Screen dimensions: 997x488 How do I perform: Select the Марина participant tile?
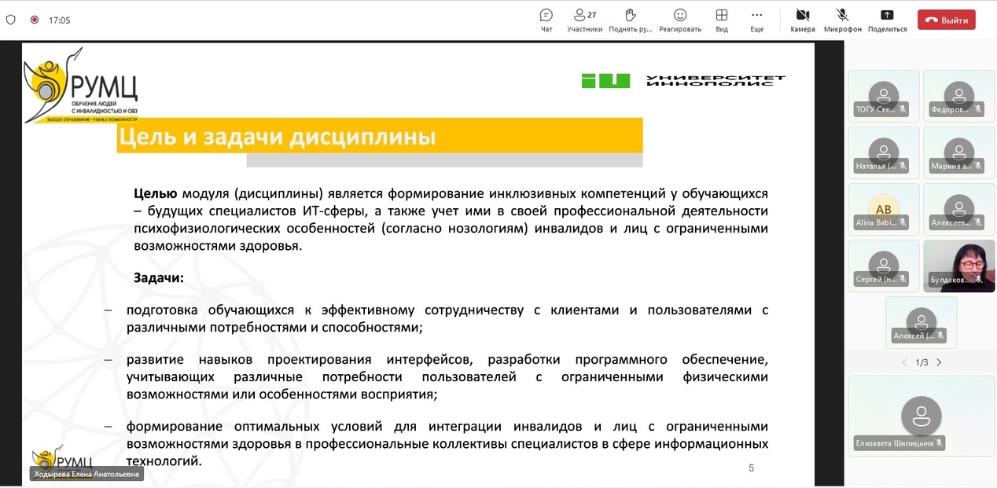(958, 152)
